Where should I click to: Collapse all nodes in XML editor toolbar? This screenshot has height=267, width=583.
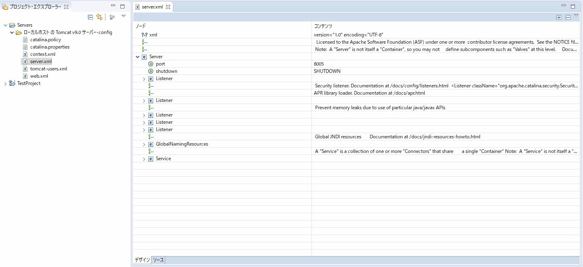point(568,17)
